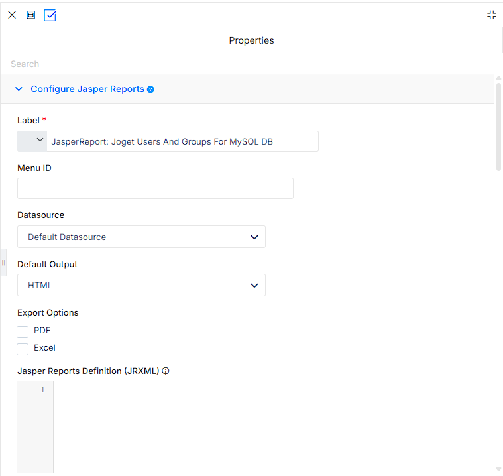This screenshot has height=476, width=503.
Task: Collapse the Configure Jasper Reports section chevron
Action: pos(19,89)
